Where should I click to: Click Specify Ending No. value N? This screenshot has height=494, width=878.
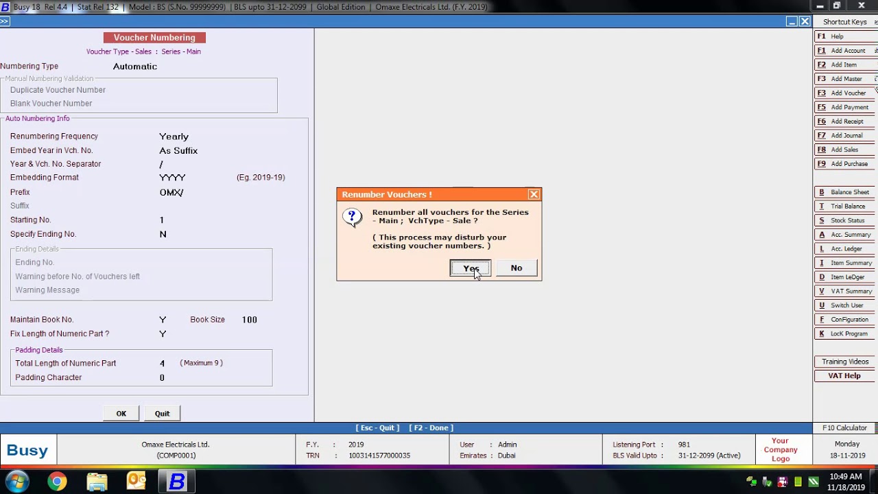pyautogui.click(x=163, y=235)
